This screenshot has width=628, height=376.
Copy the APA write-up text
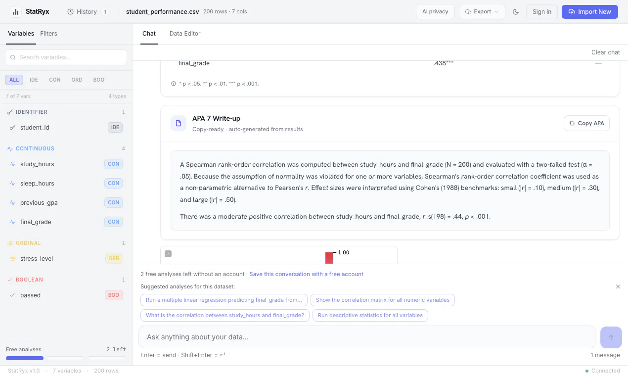click(586, 123)
